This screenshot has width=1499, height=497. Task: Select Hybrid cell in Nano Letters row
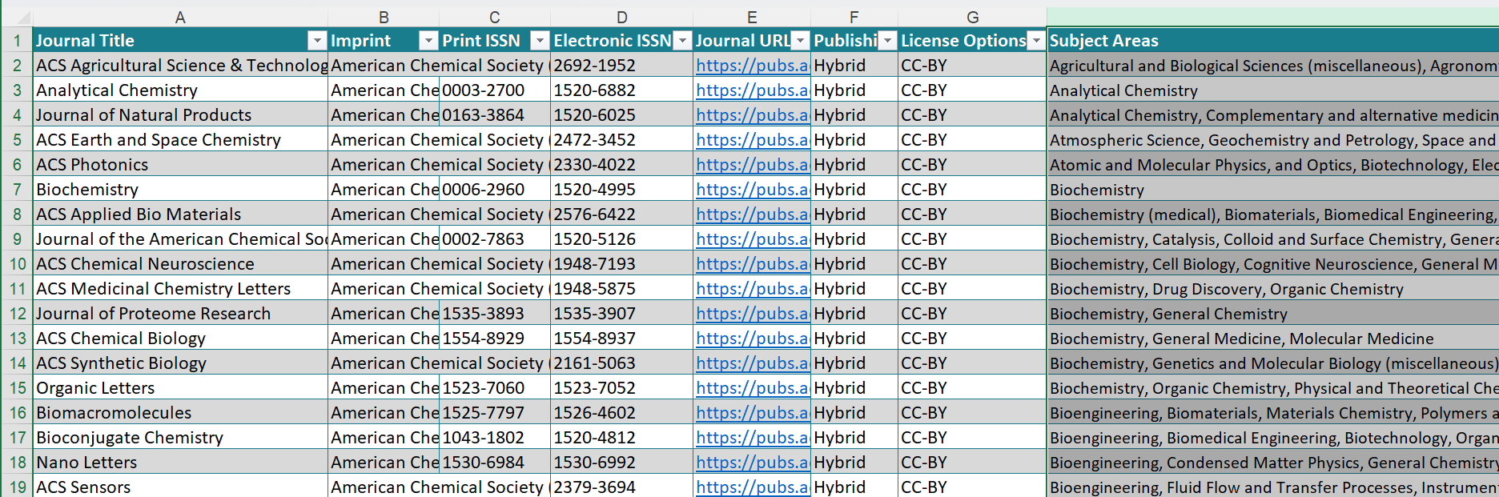pyautogui.click(x=854, y=463)
